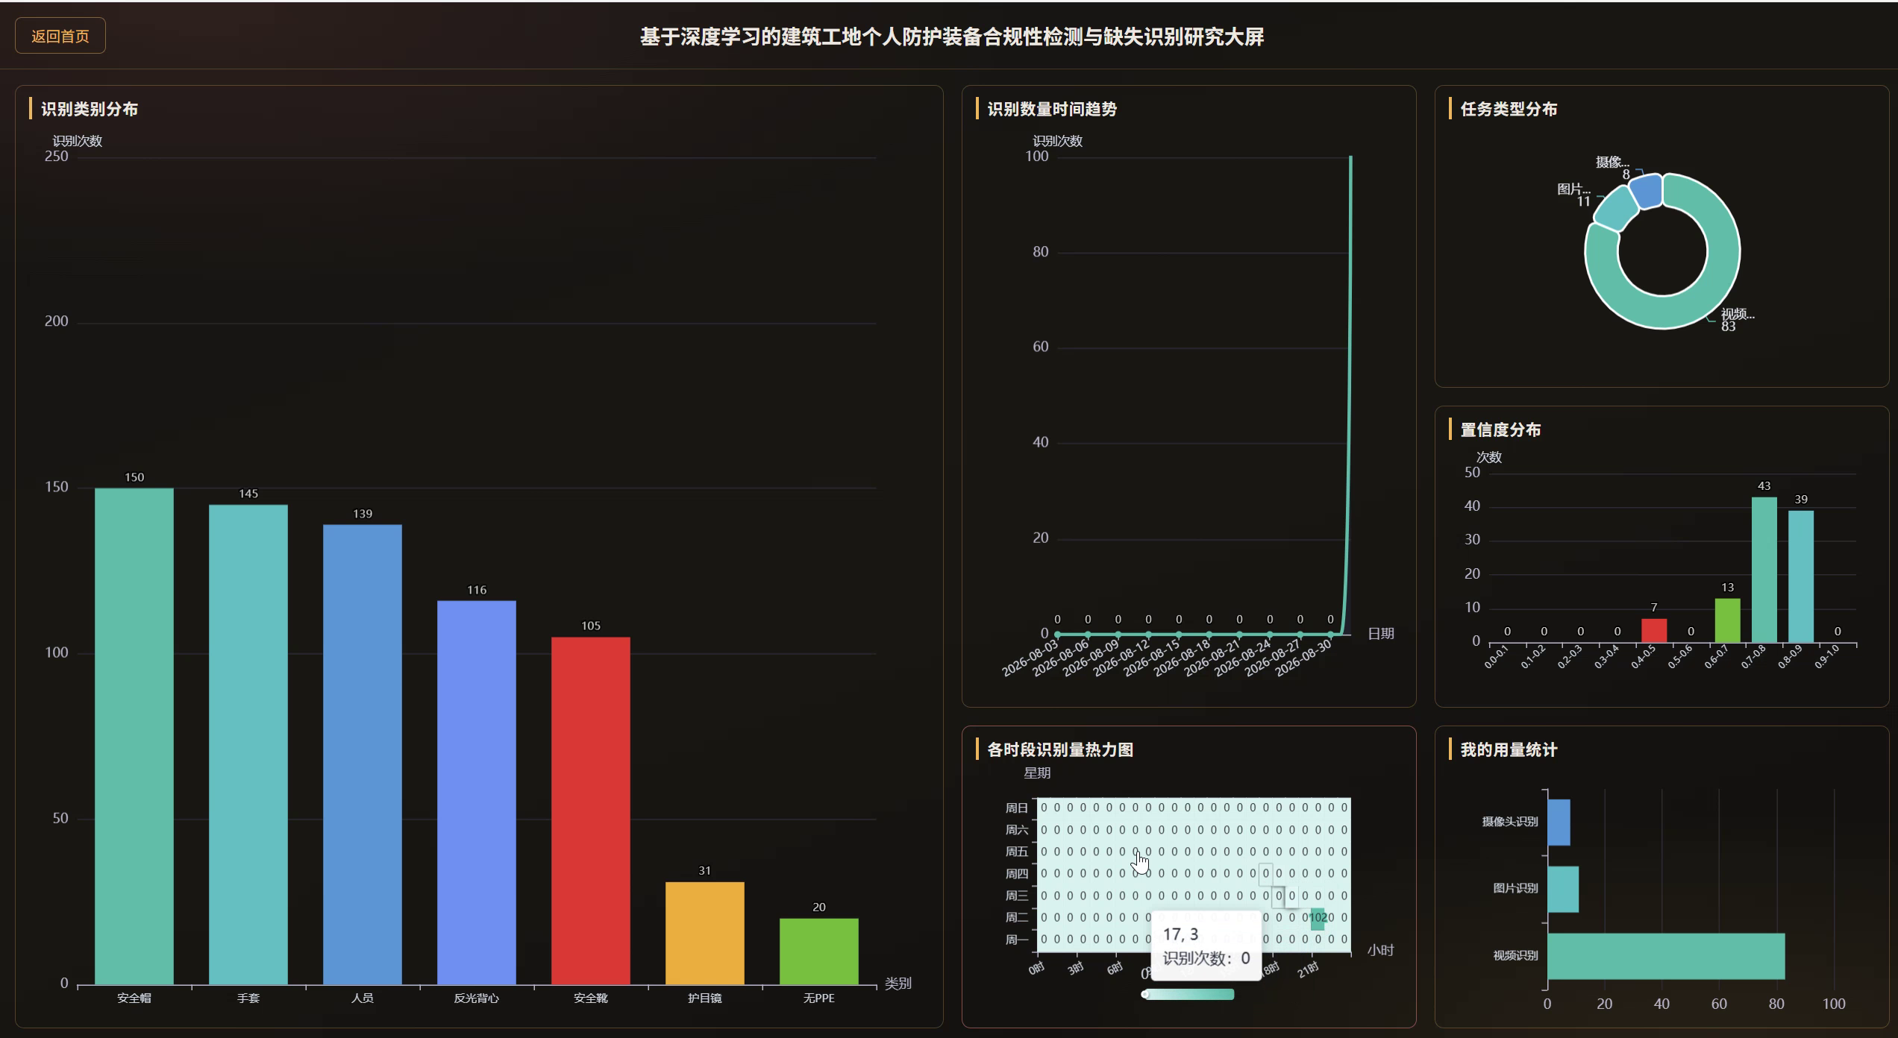The width and height of the screenshot is (1898, 1038).
Task: Click the 人员 bar labeled 139
Action: point(363,754)
